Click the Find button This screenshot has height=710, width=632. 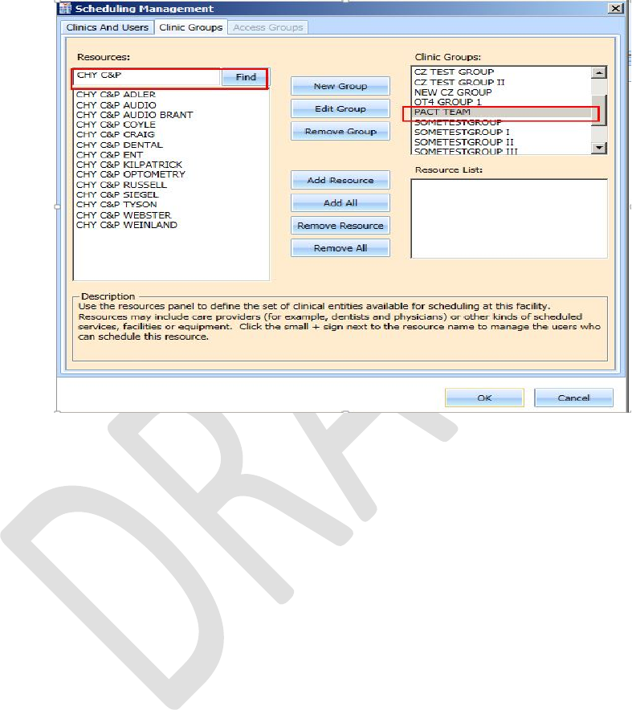[246, 77]
